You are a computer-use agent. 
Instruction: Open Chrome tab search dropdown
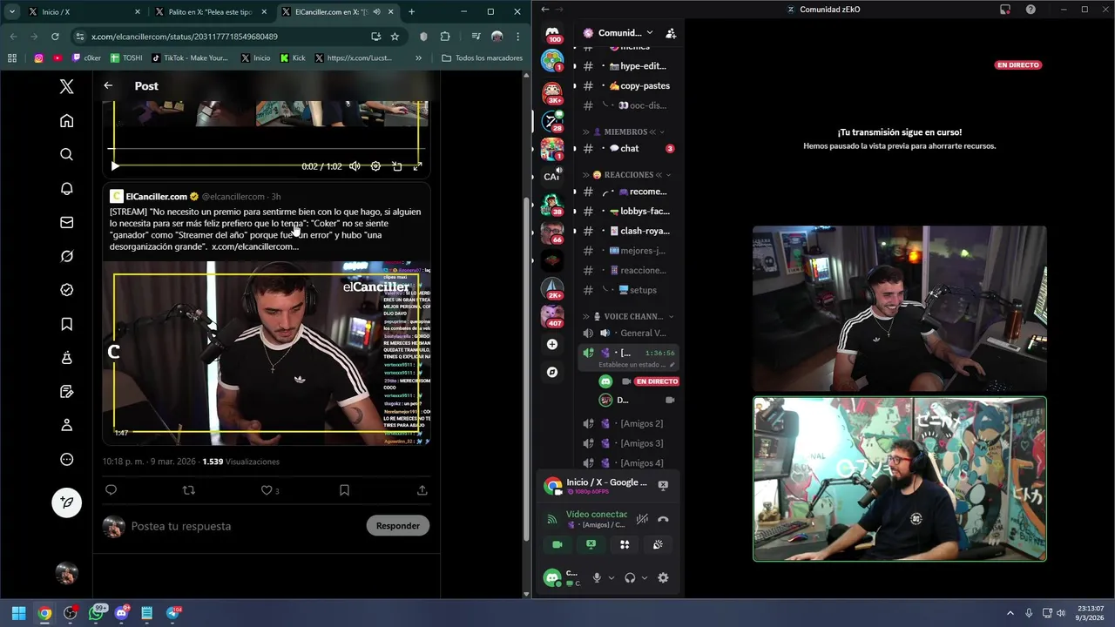(x=11, y=12)
